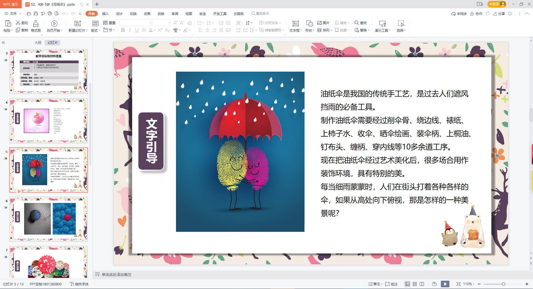This screenshot has width=533, height=289.
Task: Click the Not Logged In (未登录) button
Action: pyautogui.click(x=497, y=4)
